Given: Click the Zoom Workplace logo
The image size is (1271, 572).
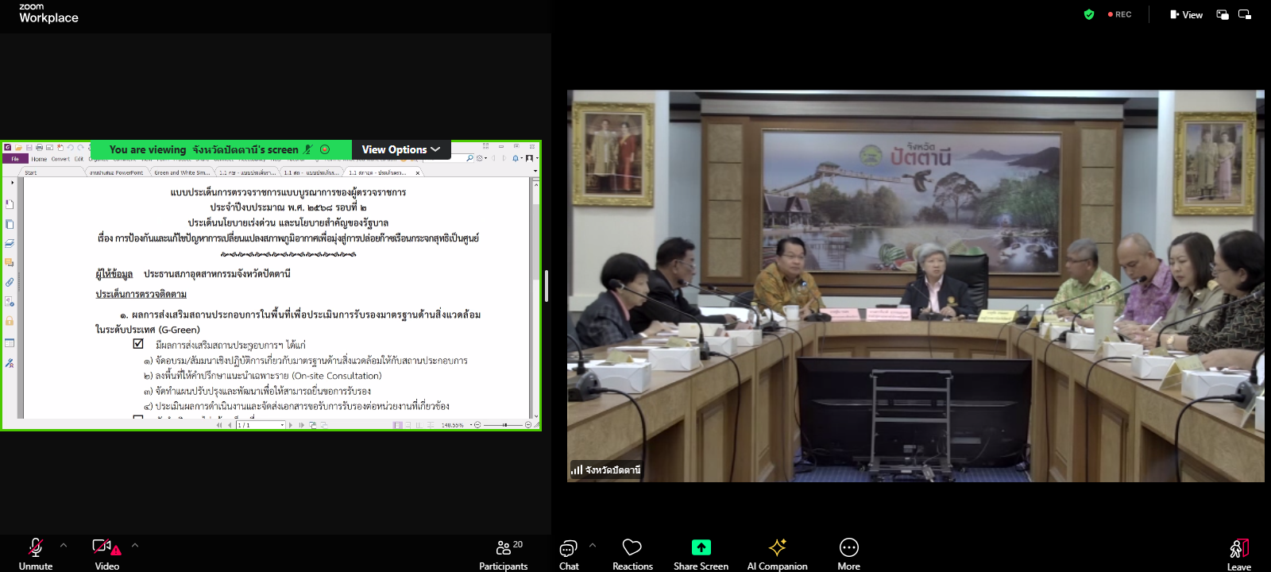Looking at the screenshot, I should [x=48, y=13].
